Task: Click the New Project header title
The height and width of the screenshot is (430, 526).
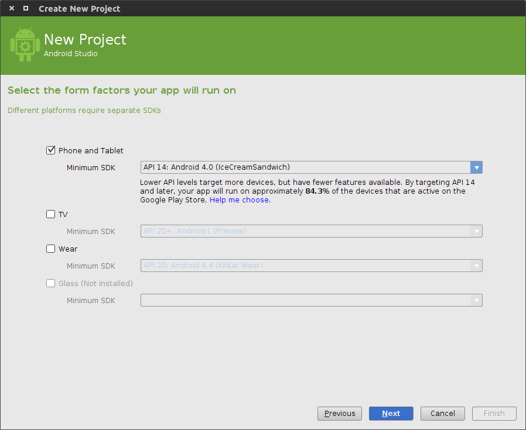Action: tap(85, 40)
